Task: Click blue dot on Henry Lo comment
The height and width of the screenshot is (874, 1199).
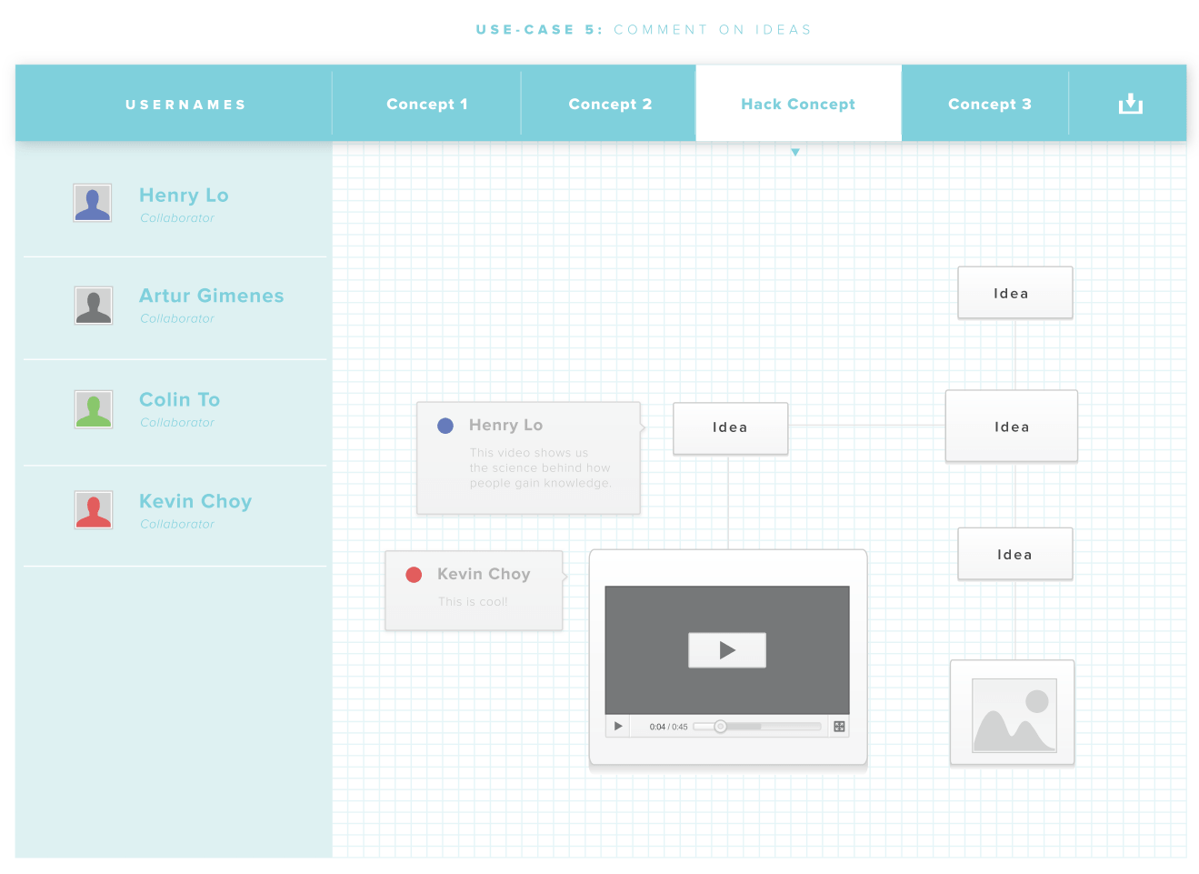Action: pyautogui.click(x=445, y=426)
